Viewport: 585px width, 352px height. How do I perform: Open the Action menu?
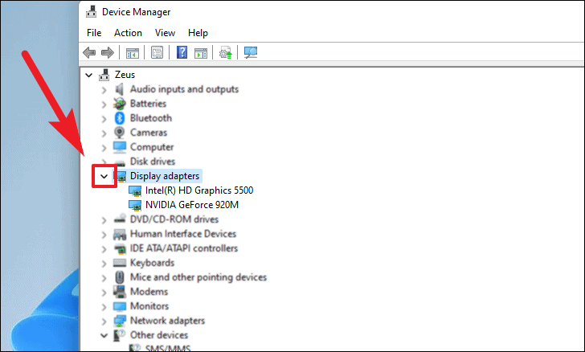(x=128, y=33)
